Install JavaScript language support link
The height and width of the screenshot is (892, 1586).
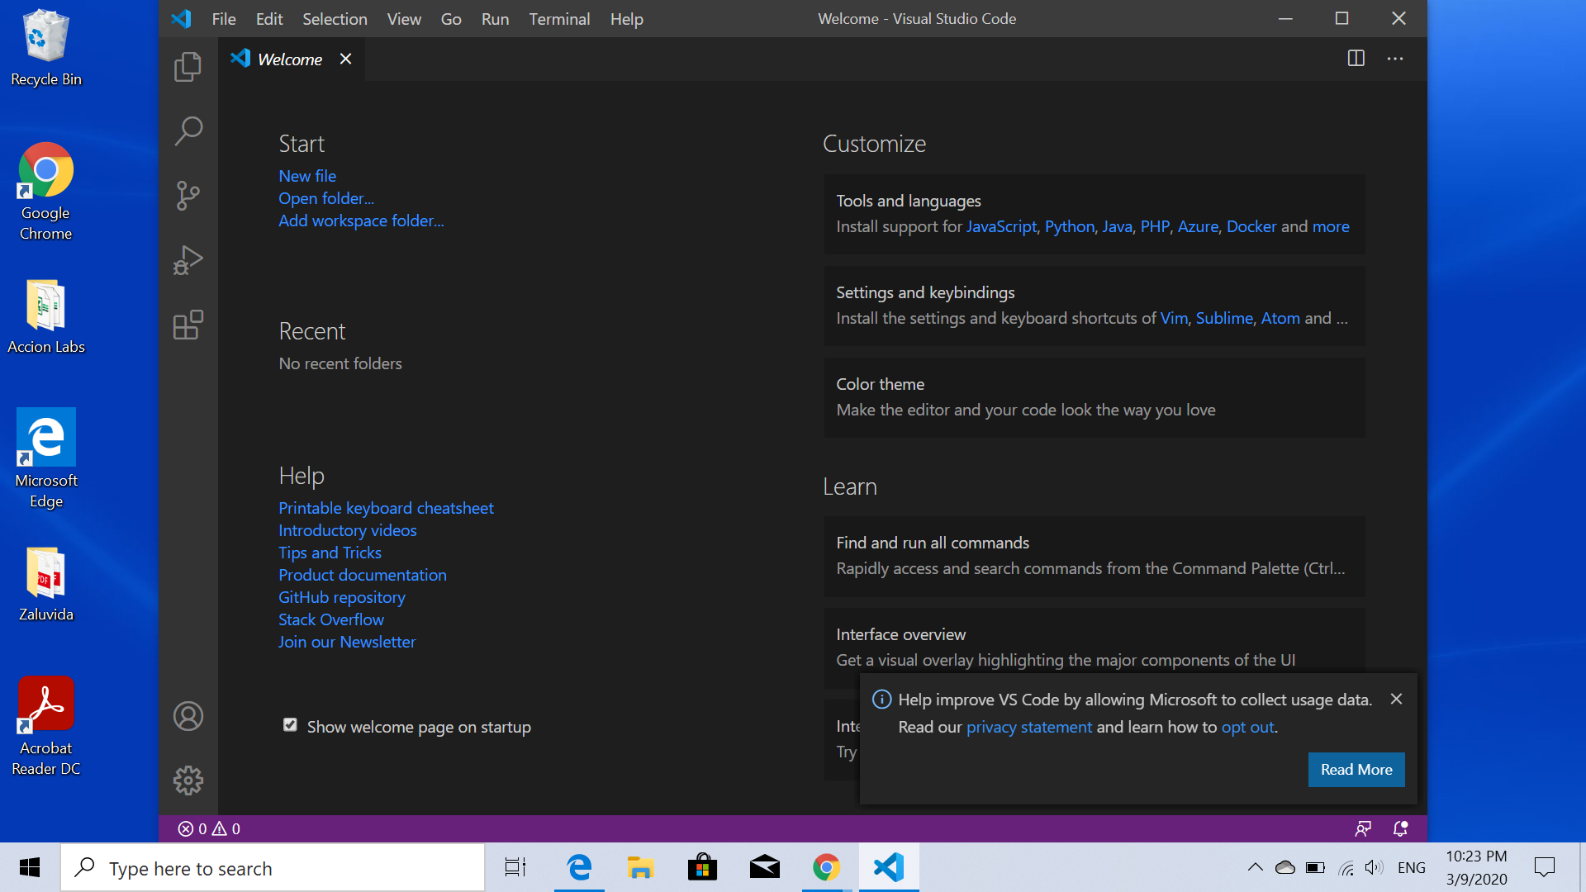pyautogui.click(x=1001, y=226)
